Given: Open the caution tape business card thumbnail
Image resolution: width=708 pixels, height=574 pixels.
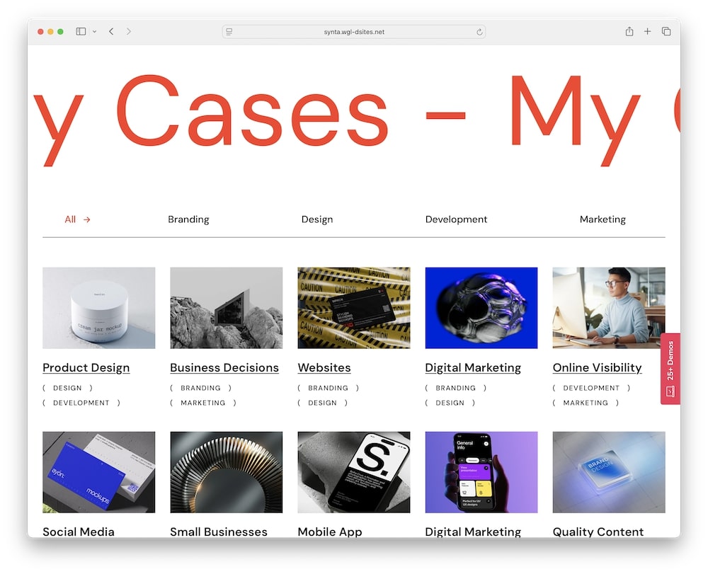Looking at the screenshot, I should pos(354,308).
